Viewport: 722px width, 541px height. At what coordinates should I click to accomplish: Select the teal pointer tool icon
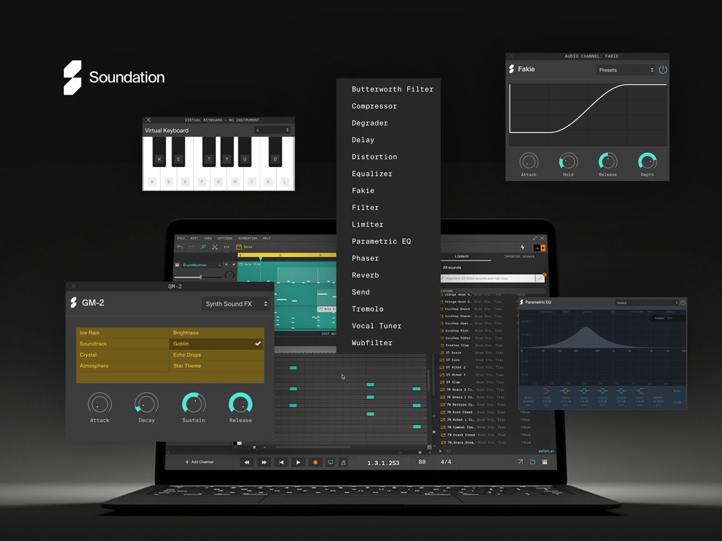[x=203, y=246]
